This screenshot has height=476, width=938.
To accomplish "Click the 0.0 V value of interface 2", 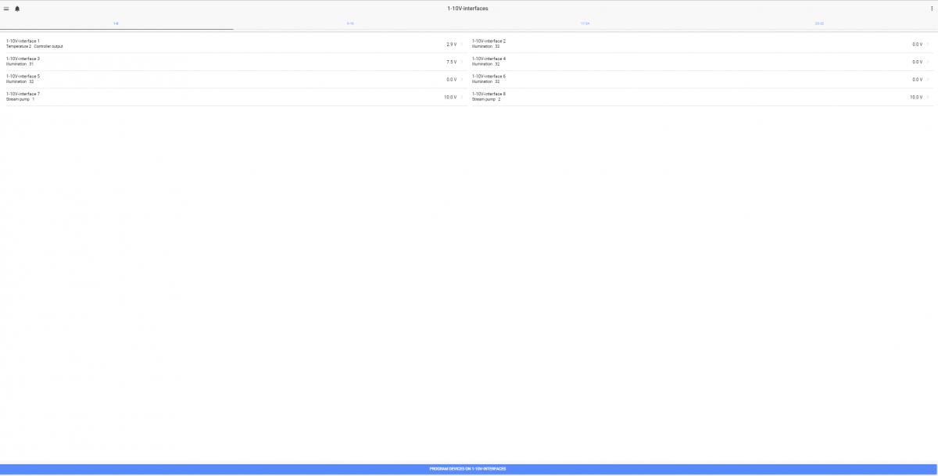I will 917,45.
